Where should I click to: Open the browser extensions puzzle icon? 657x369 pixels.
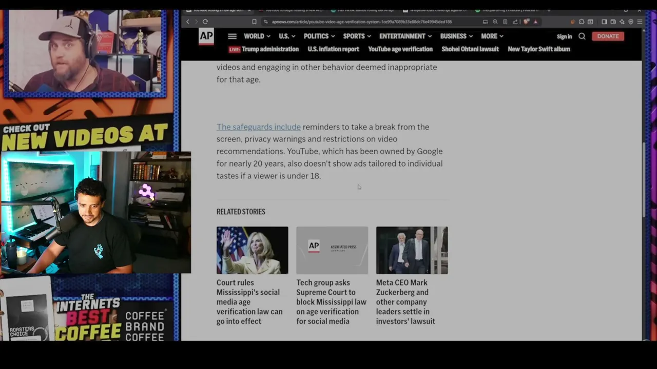[x=582, y=22]
